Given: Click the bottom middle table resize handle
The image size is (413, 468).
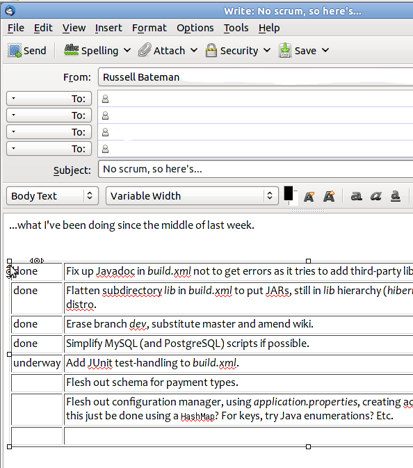Looking at the screenshot, I should pyautogui.click(x=308, y=446).
